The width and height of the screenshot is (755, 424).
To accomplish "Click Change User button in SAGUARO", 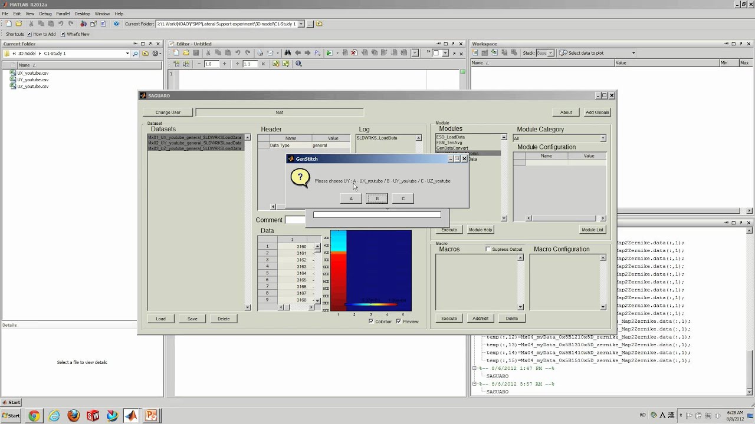I will click(168, 112).
